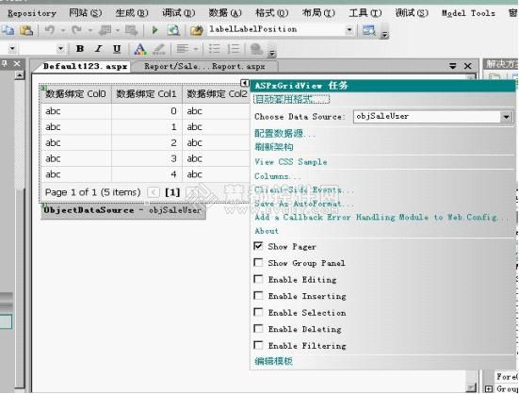Click the Navigate Forward toolbar icon
519x394 pixels.
pyautogui.click(x=131, y=30)
